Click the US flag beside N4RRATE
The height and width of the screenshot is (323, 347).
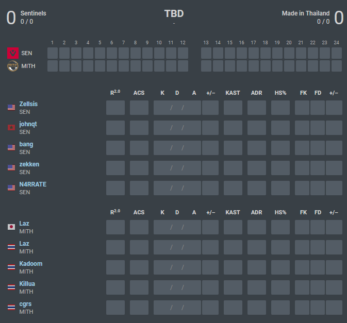tap(11, 188)
